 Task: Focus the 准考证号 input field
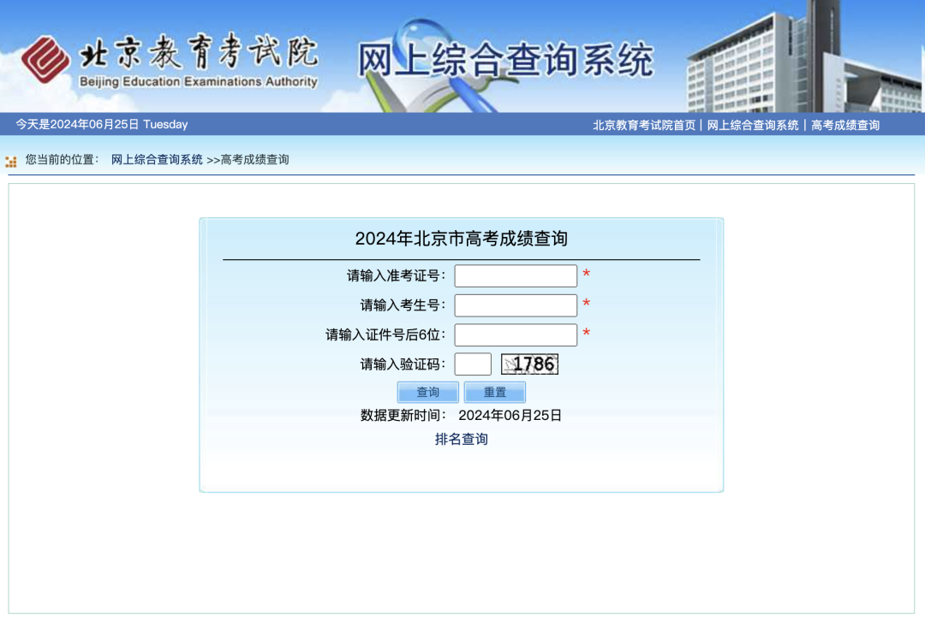[x=516, y=275]
